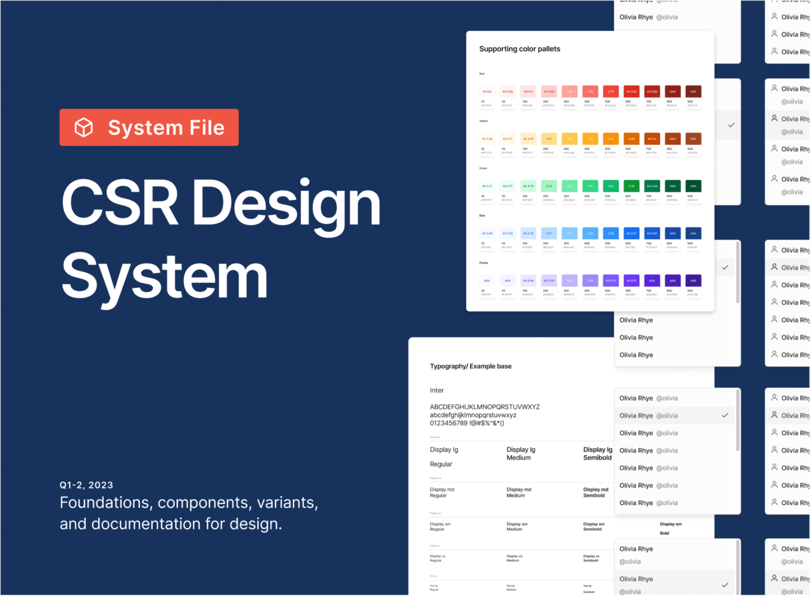810x596 pixels.
Task: Select the Green 600 color swatch
Action: (631, 186)
